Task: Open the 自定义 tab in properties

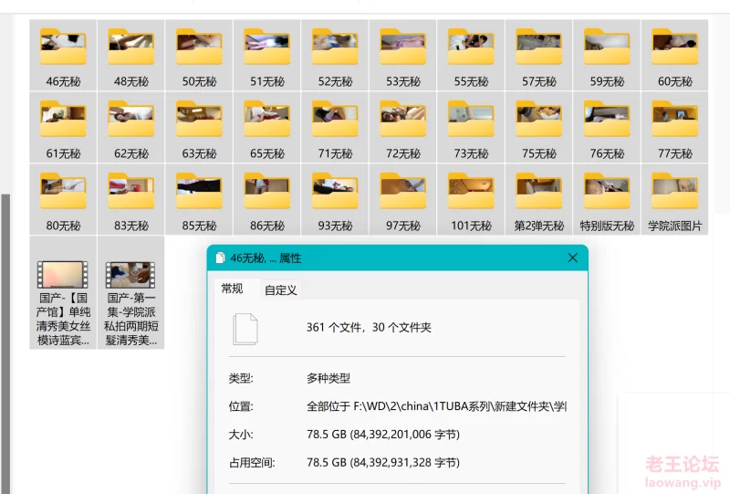Action: 281,290
